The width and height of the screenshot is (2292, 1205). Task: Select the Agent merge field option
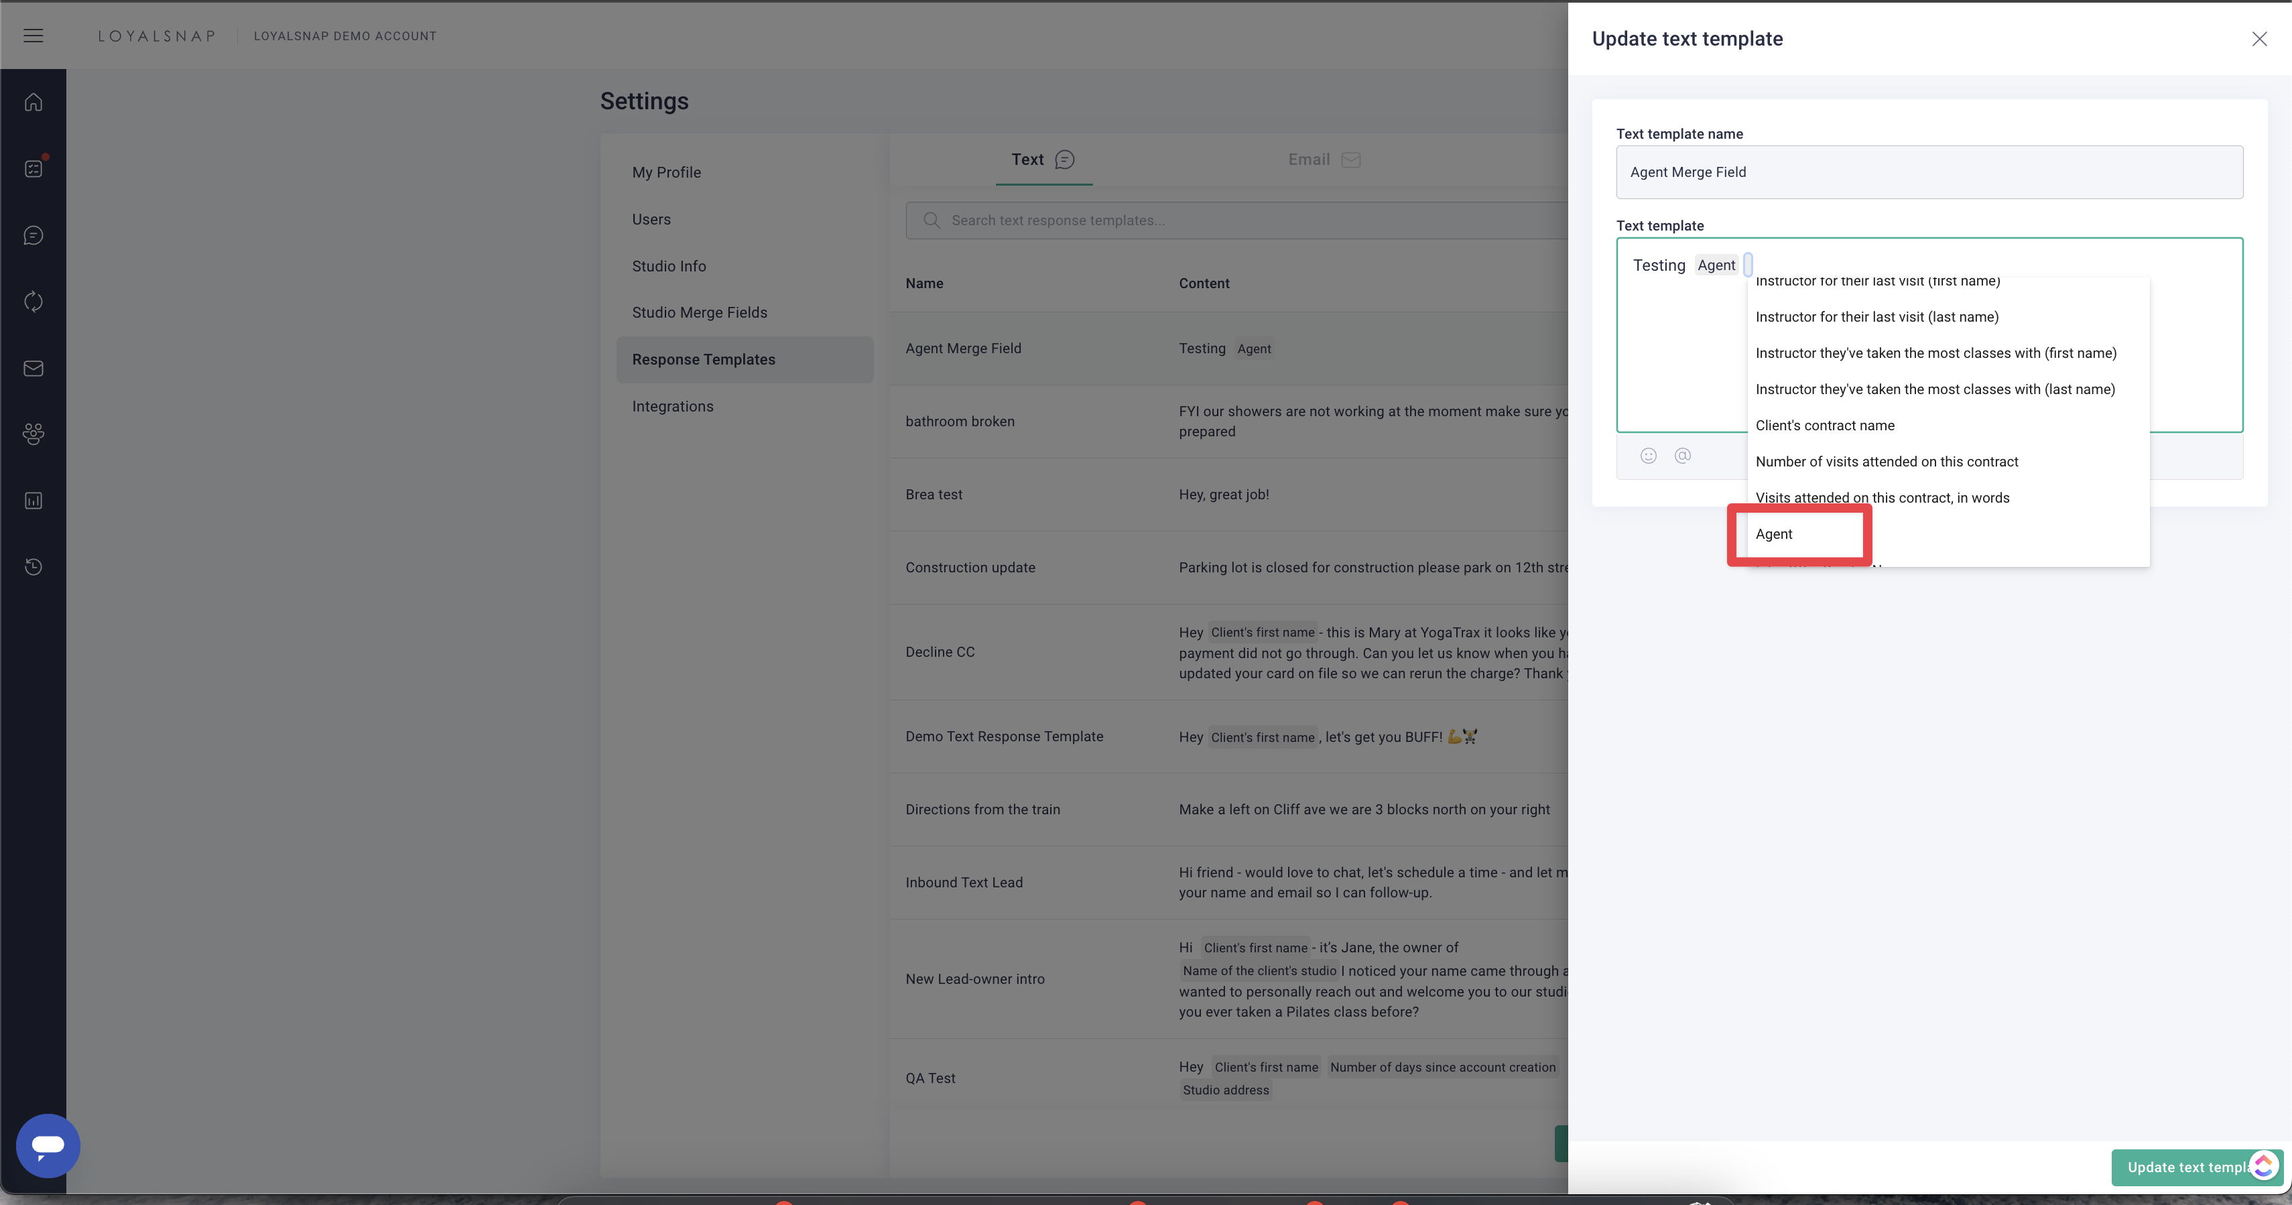click(x=1773, y=534)
